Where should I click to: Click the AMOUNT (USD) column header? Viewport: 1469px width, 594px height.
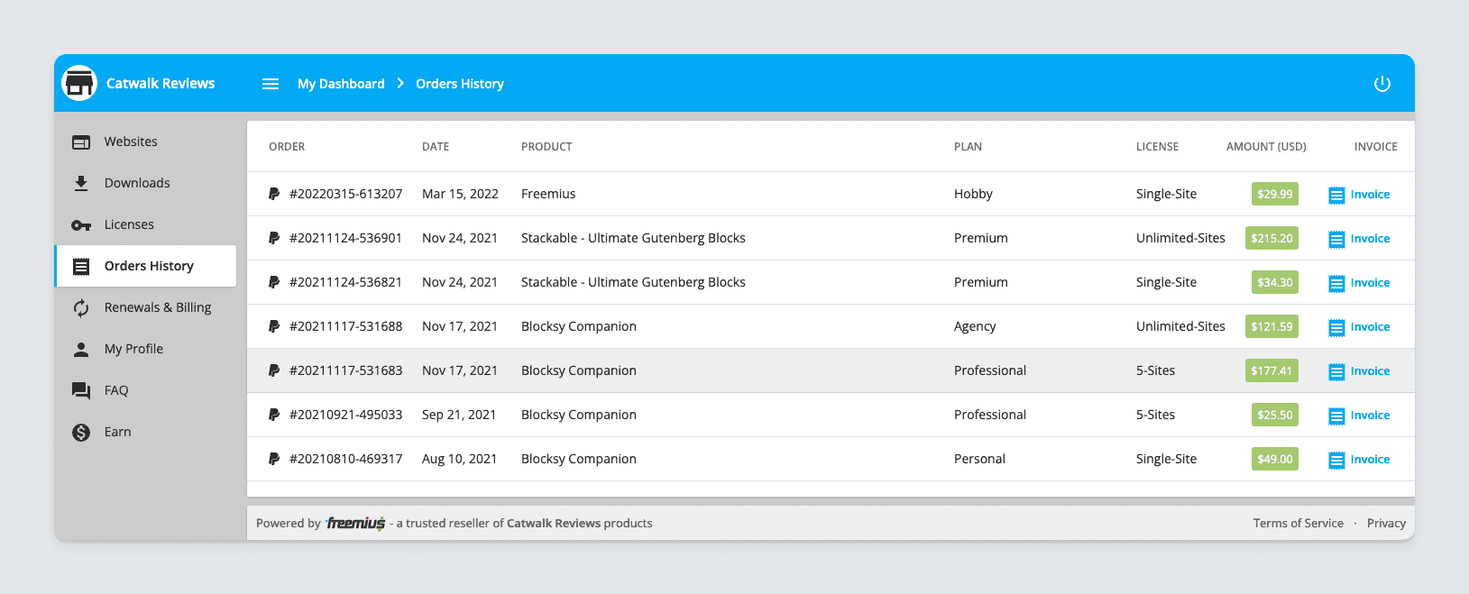[1266, 146]
